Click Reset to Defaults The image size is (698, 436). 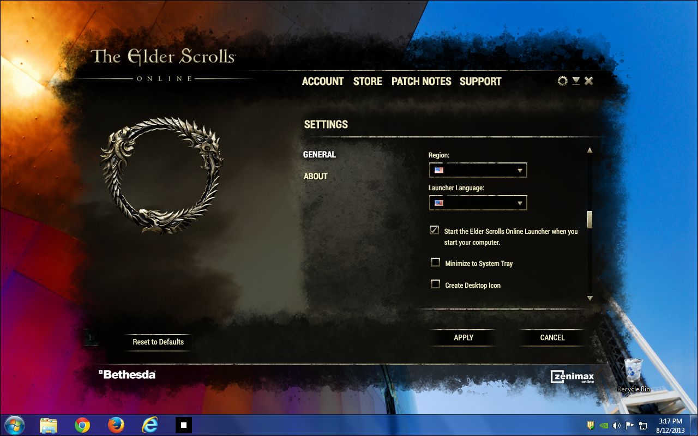point(158,342)
